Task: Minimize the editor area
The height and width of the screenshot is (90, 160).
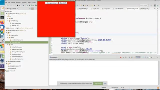Action: coord(155,8)
